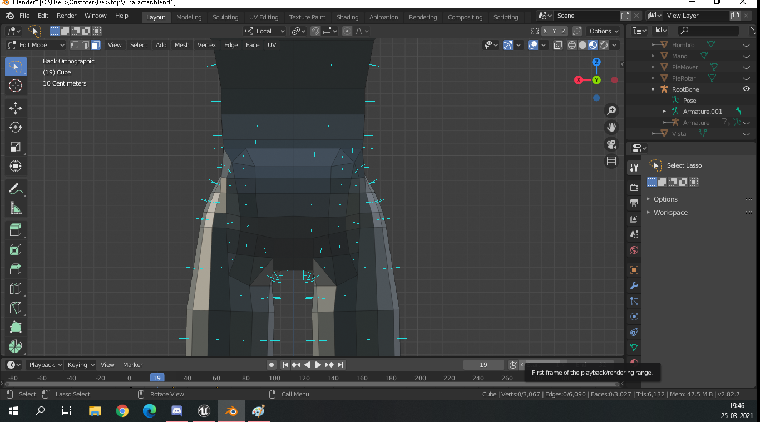The image size is (760, 422).
Task: Select the Cursor tool in the toolbar
Action: pyautogui.click(x=16, y=86)
